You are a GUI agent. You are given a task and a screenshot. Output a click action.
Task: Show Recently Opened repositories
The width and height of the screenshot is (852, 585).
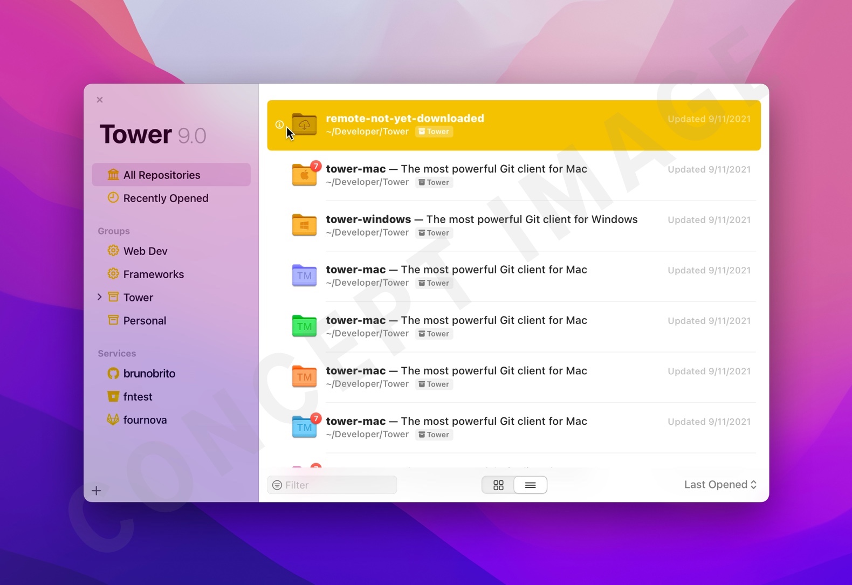pos(166,198)
